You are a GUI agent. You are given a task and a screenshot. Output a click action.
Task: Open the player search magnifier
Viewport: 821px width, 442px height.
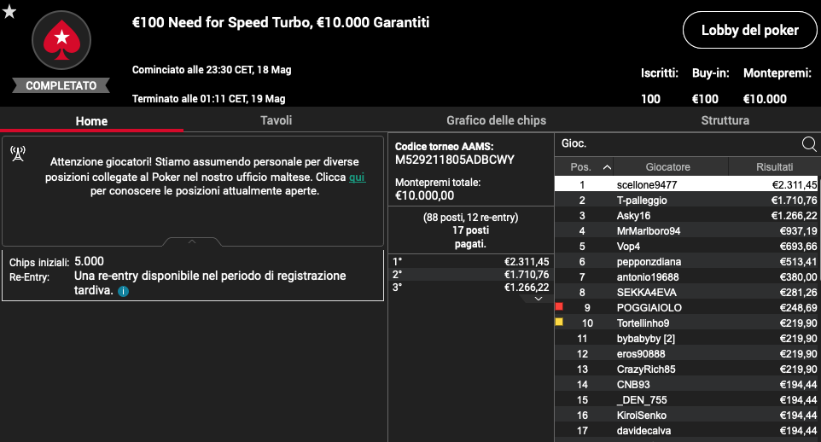click(808, 143)
